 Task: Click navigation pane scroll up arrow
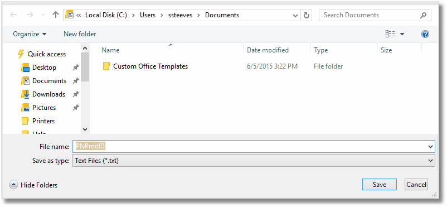coord(85,48)
